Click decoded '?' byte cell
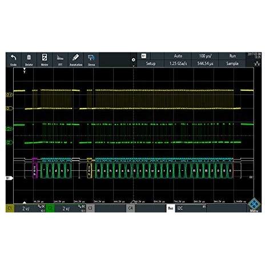 (x=68, y=171)
